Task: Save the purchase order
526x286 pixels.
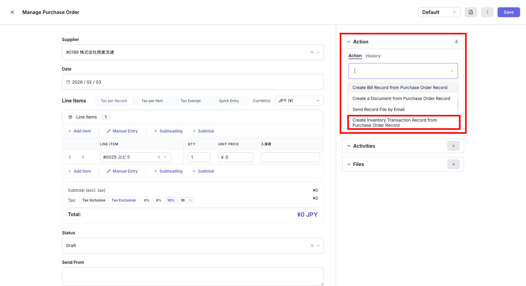Action: coord(508,12)
